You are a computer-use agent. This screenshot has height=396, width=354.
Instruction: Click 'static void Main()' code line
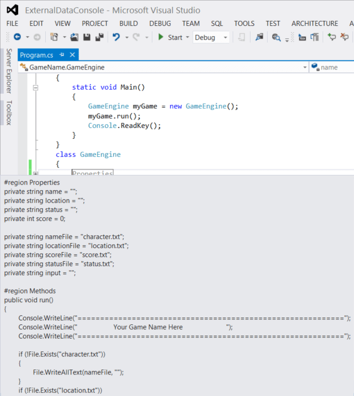[108, 87]
